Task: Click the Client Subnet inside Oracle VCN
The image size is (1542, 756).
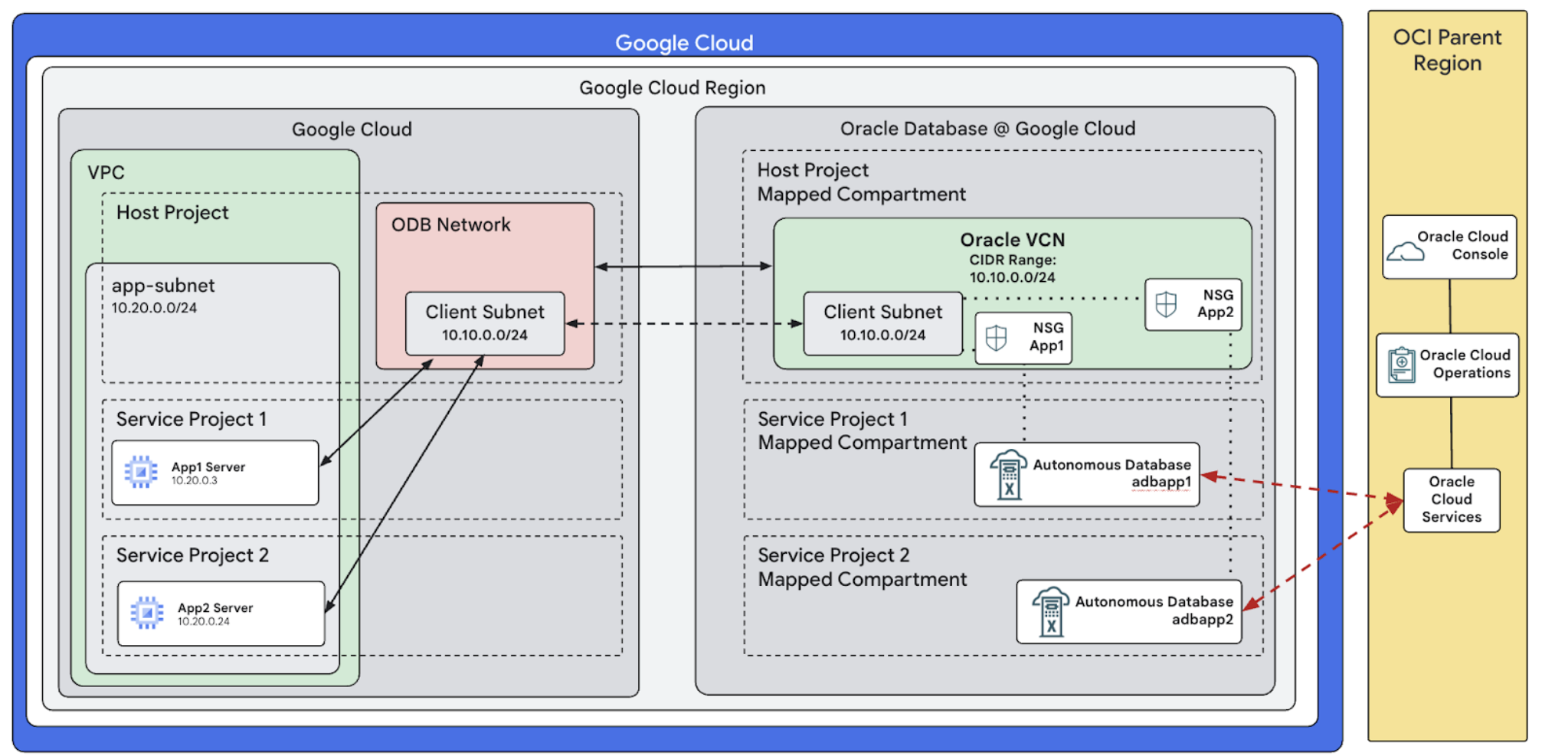Action: 882,322
